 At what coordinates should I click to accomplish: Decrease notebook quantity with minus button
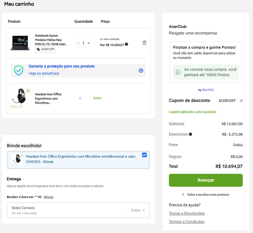pos(79,43)
